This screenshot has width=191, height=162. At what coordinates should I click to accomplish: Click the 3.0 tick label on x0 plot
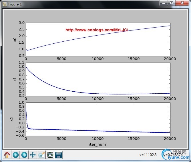tap(21, 23)
